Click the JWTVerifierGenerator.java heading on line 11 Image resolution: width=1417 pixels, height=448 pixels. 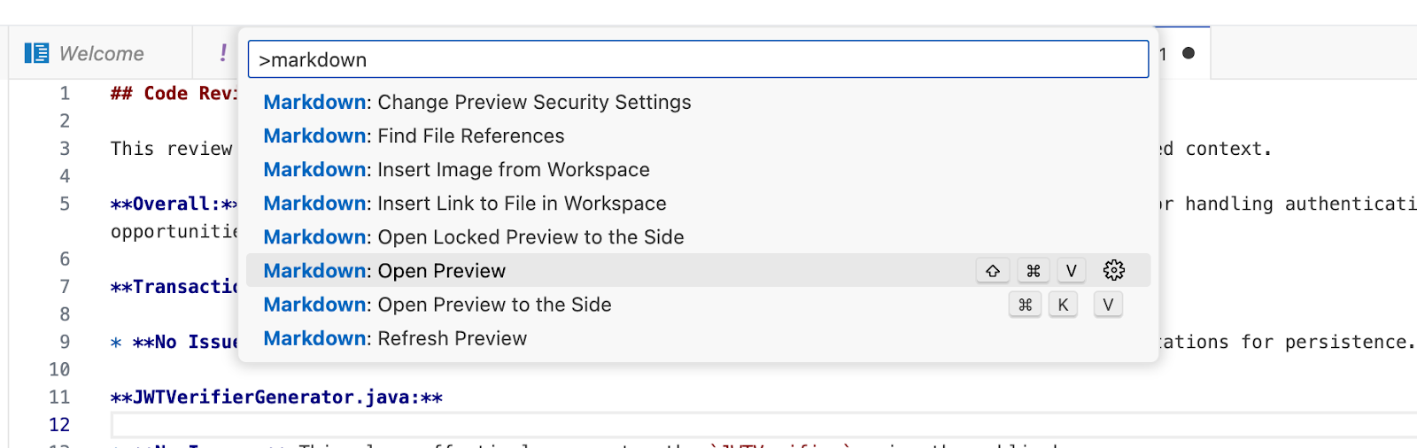click(x=276, y=398)
